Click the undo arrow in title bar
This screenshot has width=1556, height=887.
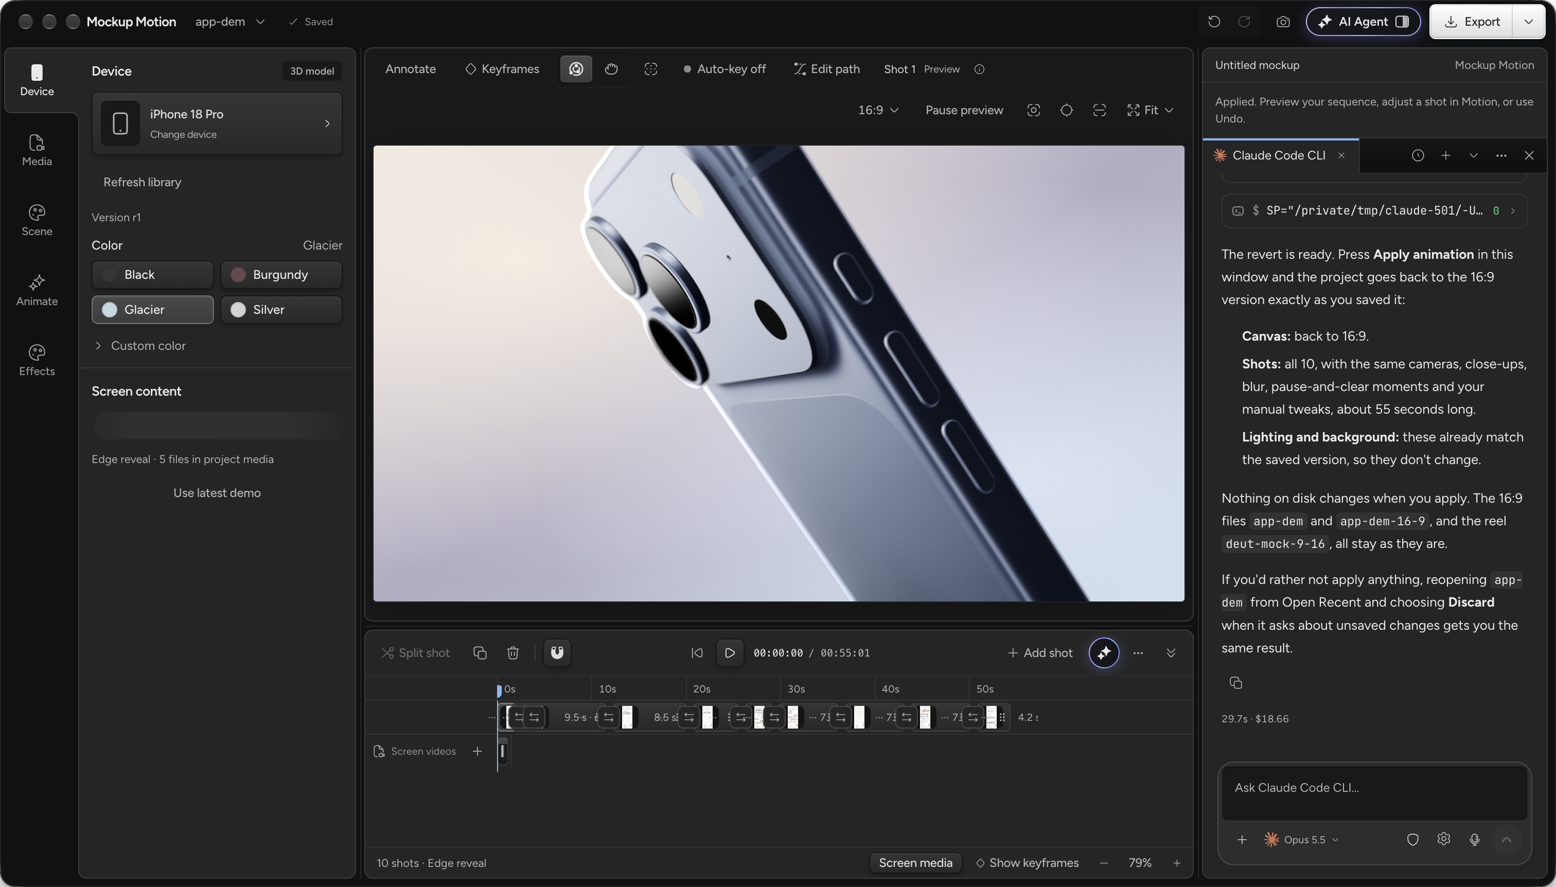pos(1214,22)
